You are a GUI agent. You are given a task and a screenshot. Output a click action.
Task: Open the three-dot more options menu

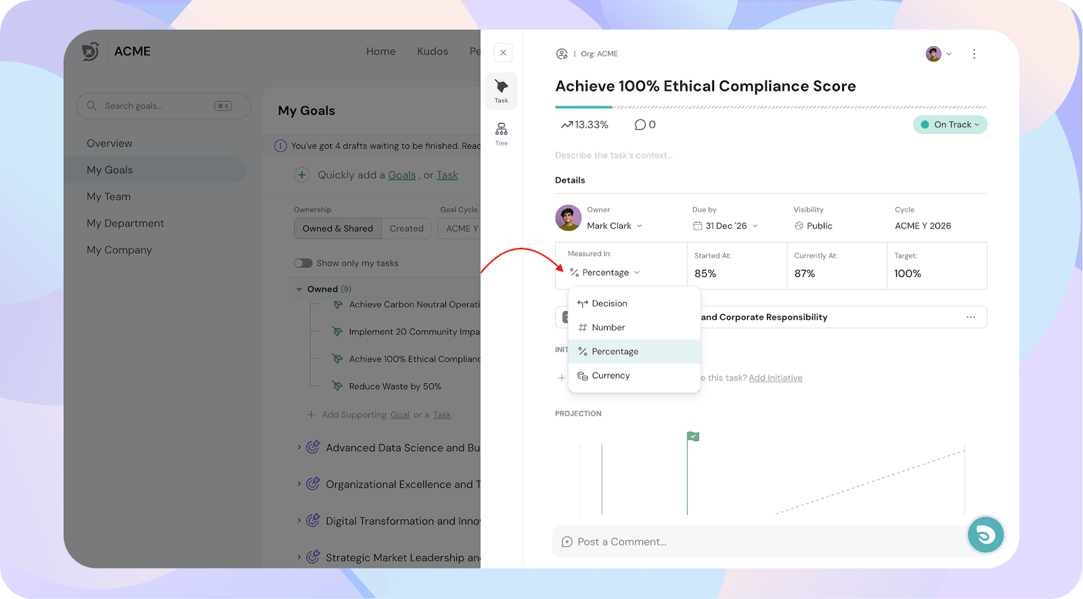(974, 54)
